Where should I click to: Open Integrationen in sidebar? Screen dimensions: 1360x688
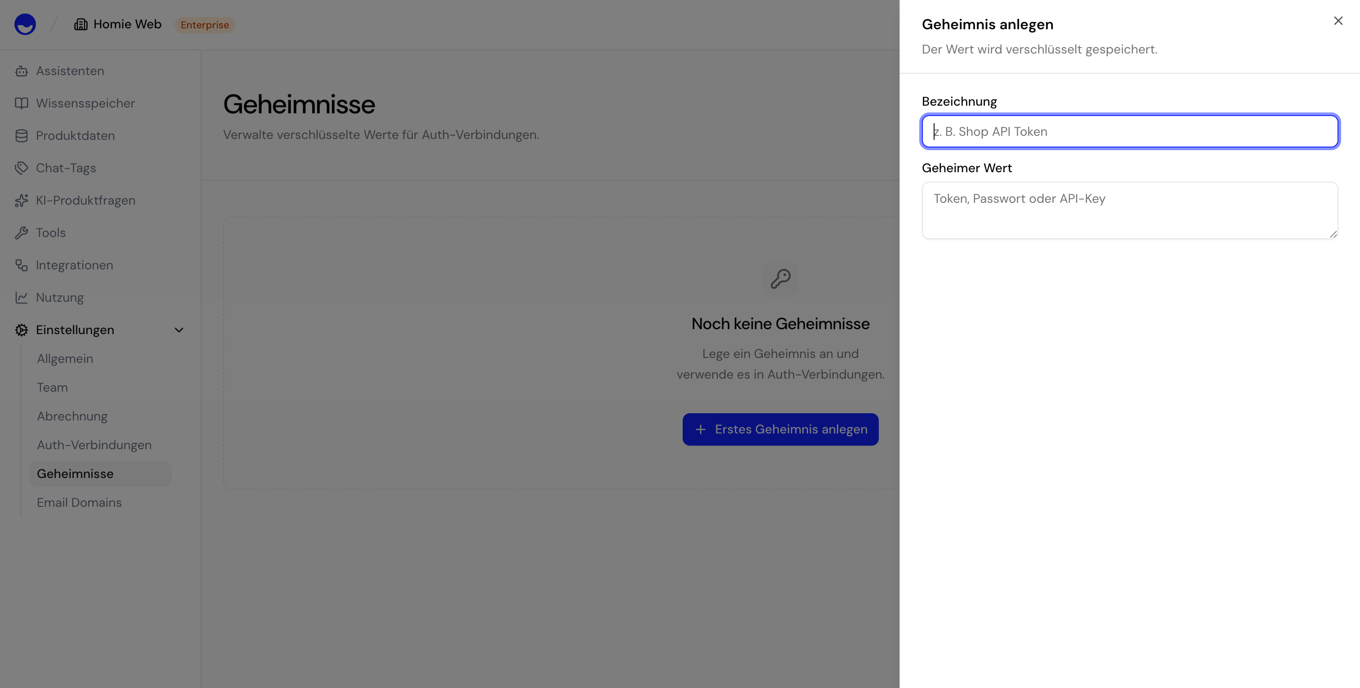tap(75, 265)
